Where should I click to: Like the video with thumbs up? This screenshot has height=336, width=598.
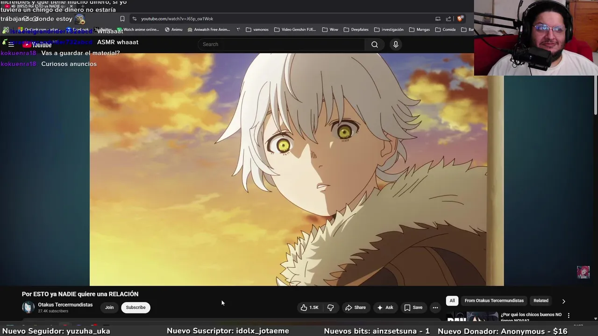tap(310, 308)
